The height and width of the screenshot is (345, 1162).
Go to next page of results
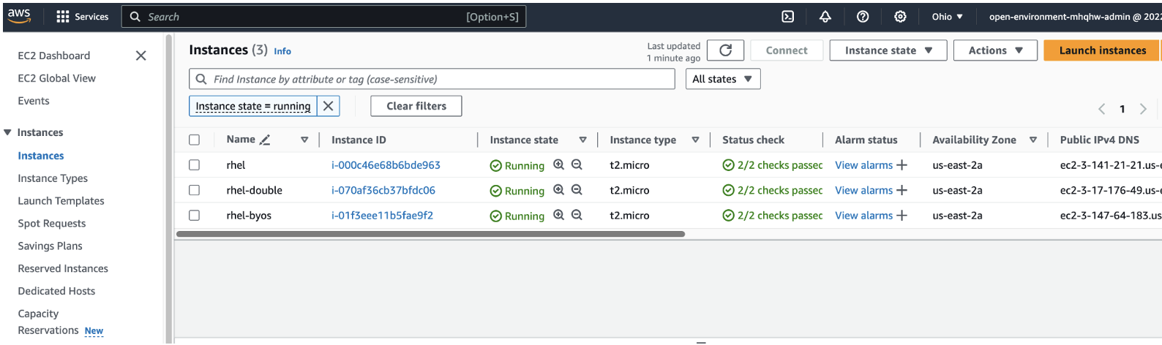coord(1143,109)
